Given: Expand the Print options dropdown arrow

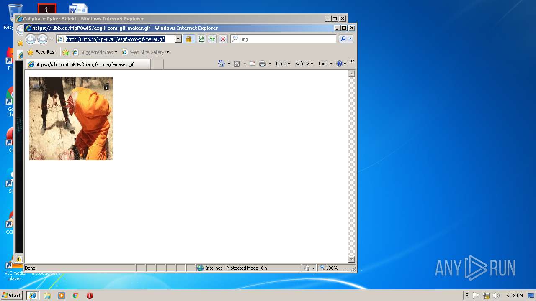Looking at the screenshot, I should pos(270,64).
